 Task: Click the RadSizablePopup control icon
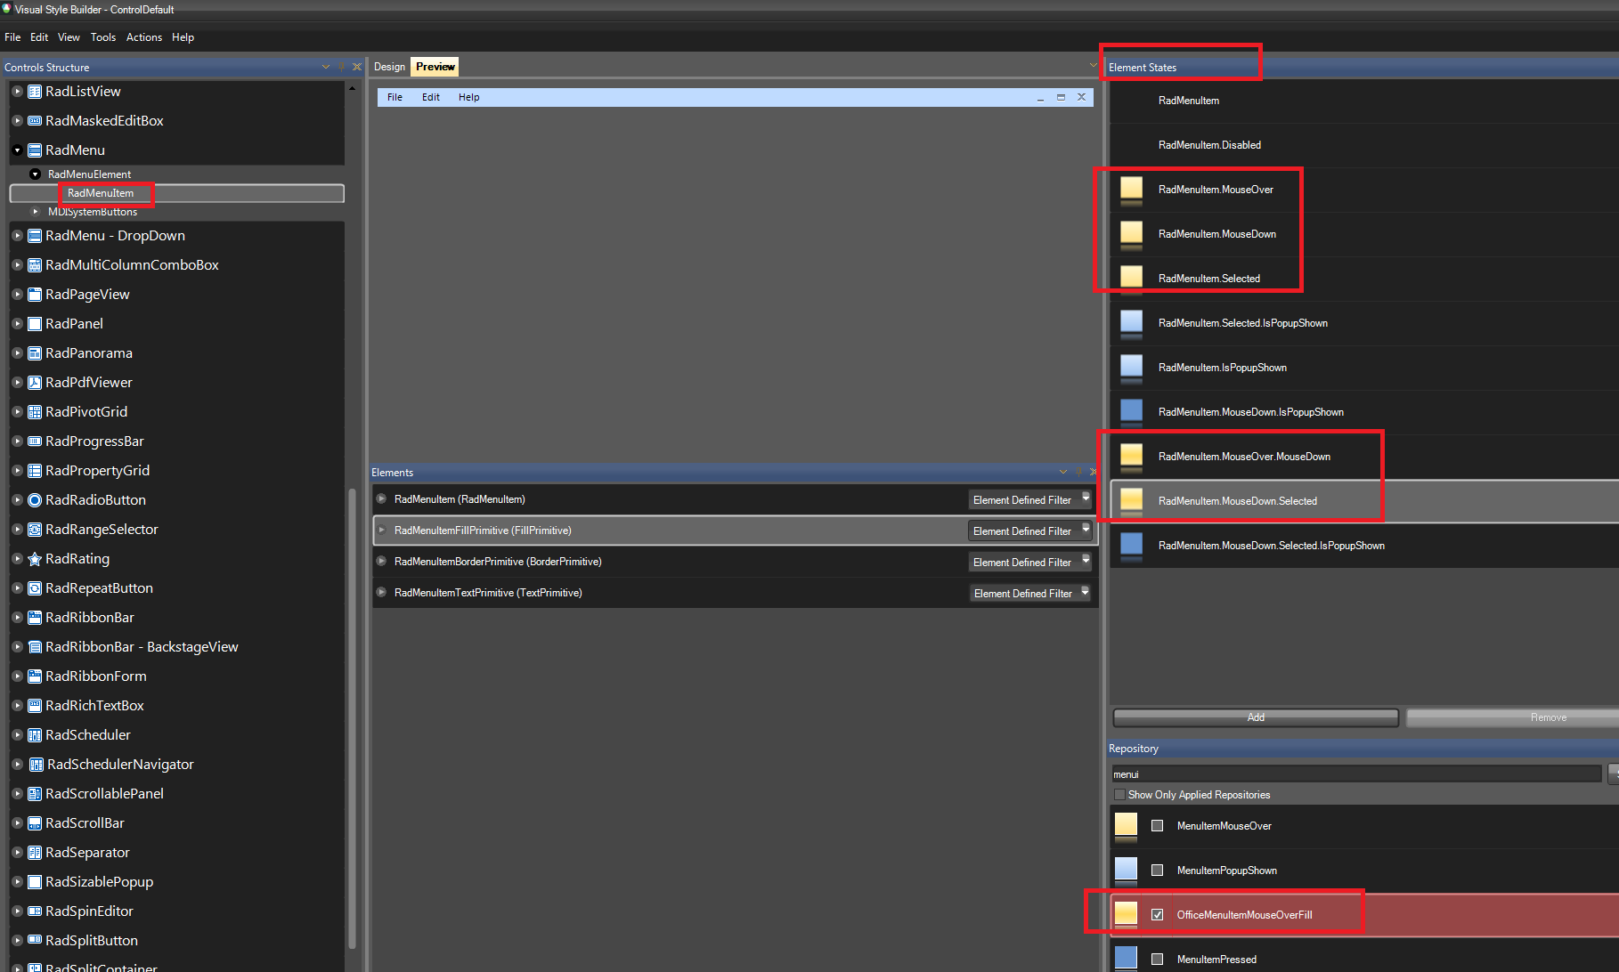(x=35, y=882)
